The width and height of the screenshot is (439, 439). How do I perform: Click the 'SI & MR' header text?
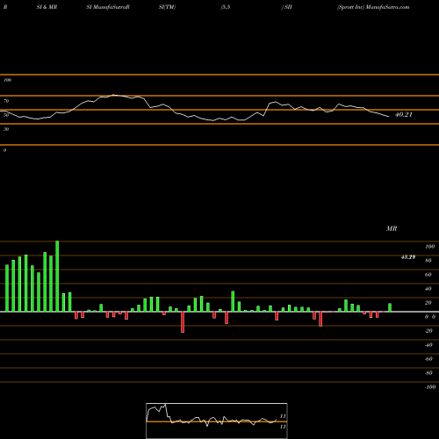click(47, 7)
